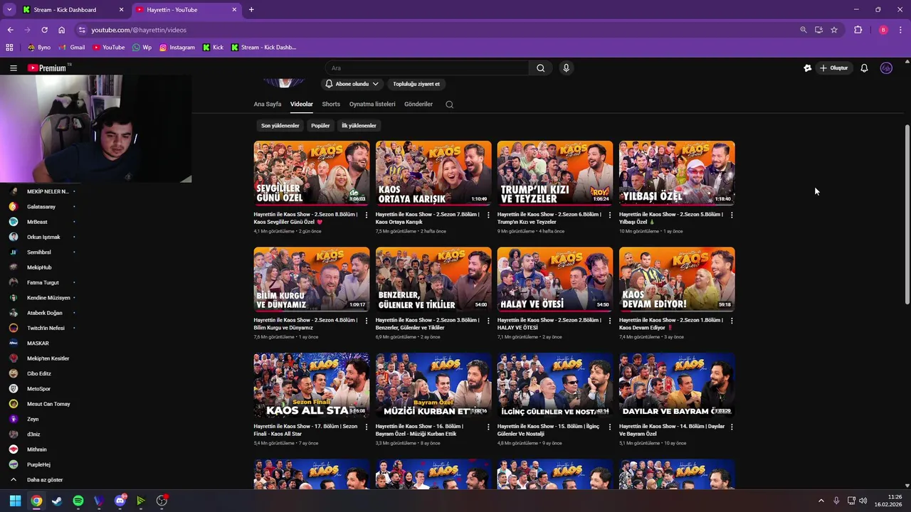The image size is (911, 512).
Task: Open title Benzerler, Gülenler ve Tikliler video
Action: (428, 324)
